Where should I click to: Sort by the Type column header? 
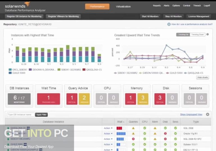click(x=196, y=122)
